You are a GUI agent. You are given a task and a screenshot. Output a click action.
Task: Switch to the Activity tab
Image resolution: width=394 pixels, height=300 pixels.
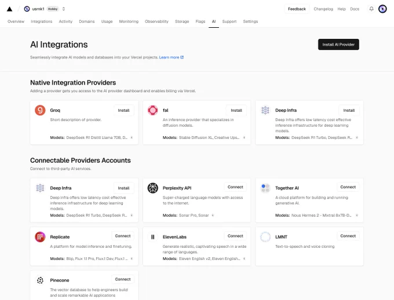pos(65,21)
